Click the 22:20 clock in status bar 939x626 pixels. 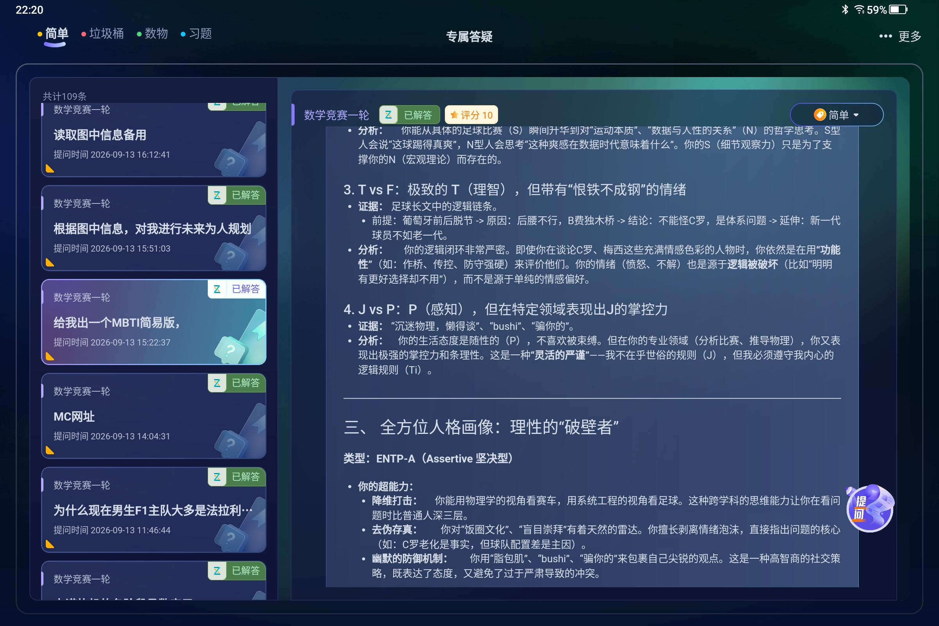point(29,9)
